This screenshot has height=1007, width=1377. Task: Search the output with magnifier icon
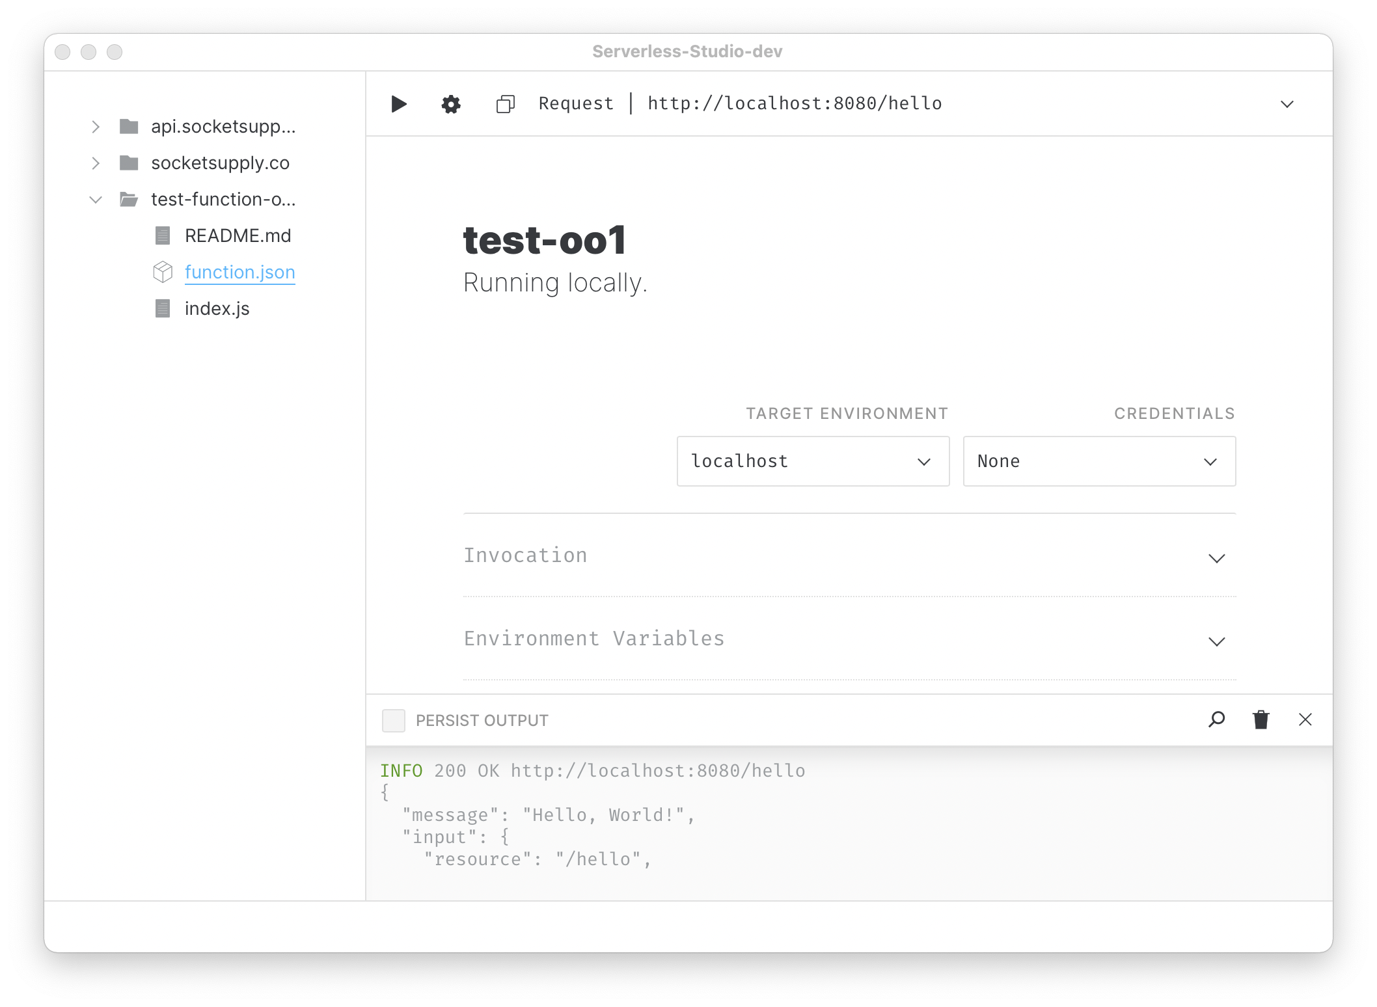point(1216,719)
